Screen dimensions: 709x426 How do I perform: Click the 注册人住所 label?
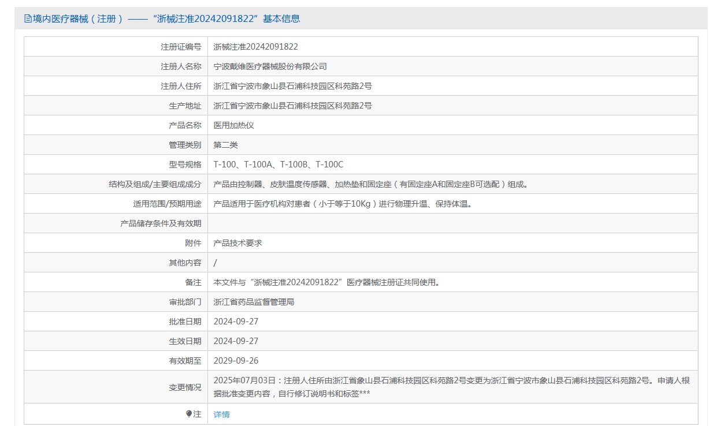coord(181,86)
